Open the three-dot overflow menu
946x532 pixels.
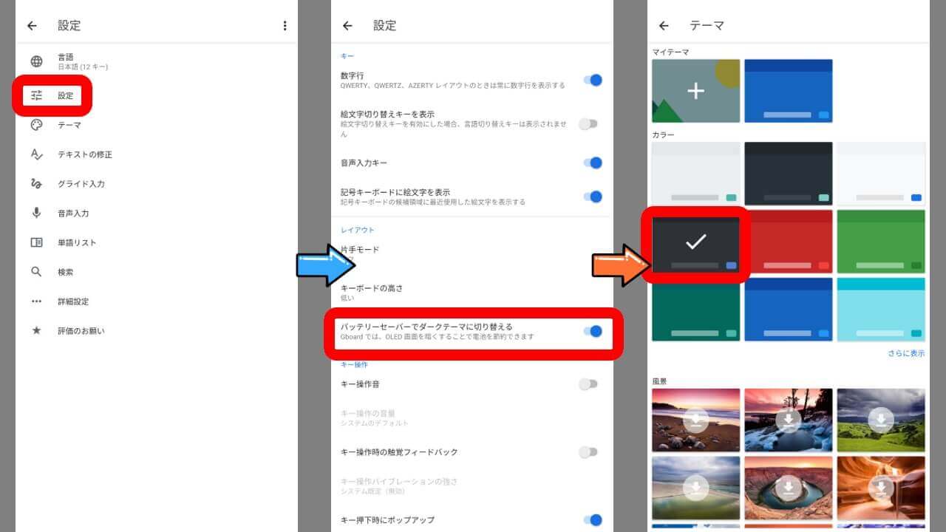coord(285,26)
